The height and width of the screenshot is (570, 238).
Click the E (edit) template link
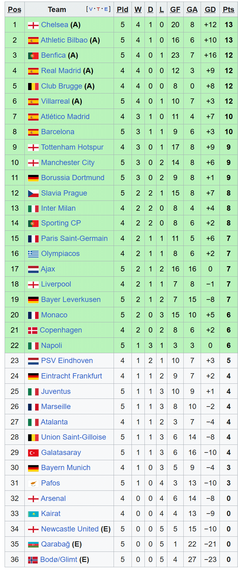(x=106, y=9)
